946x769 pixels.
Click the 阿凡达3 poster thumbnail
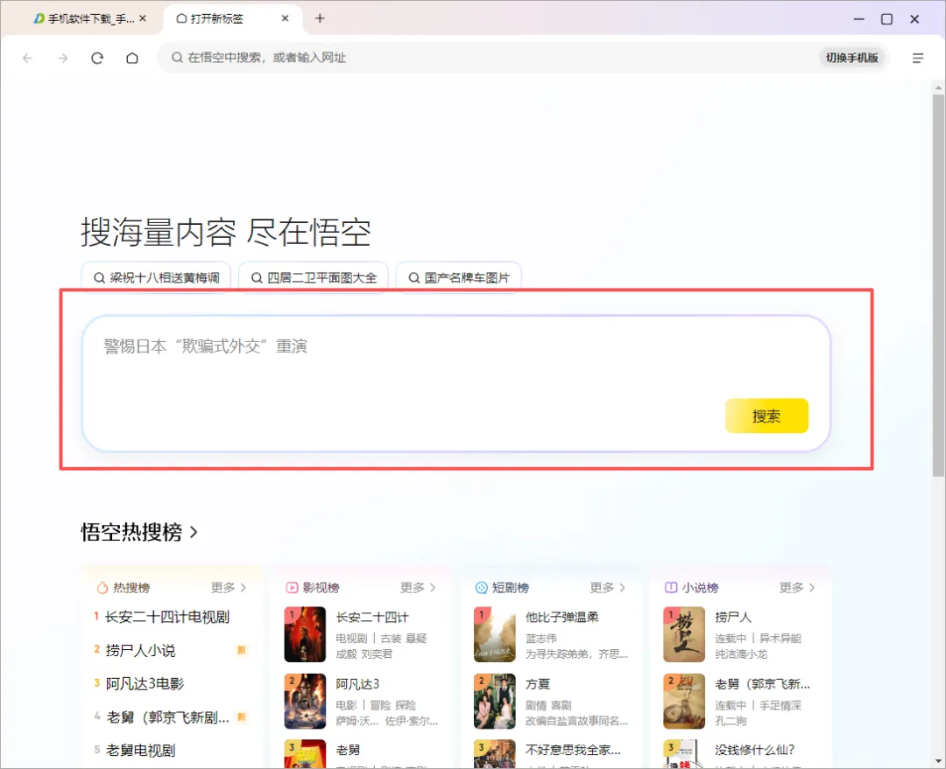pos(305,702)
